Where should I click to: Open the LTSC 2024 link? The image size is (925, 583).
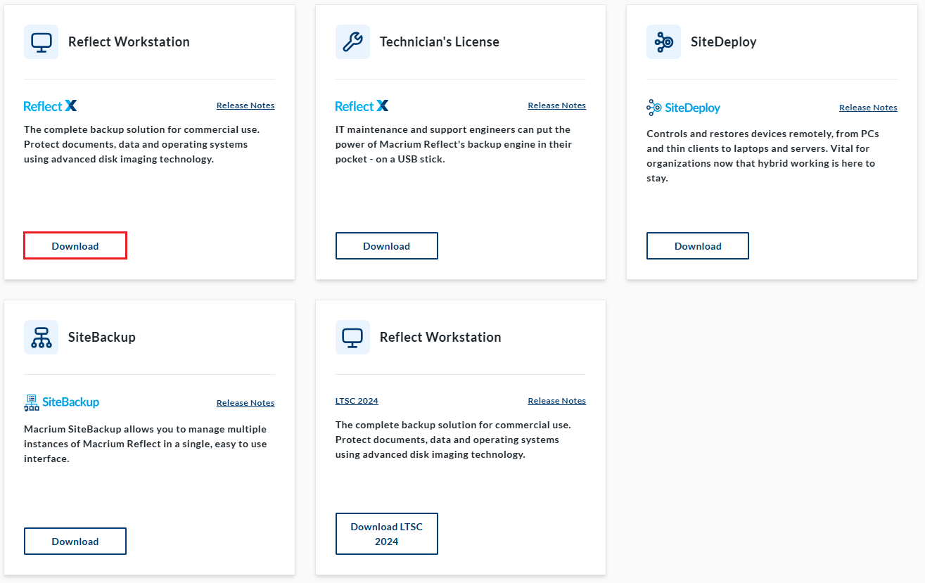357,400
